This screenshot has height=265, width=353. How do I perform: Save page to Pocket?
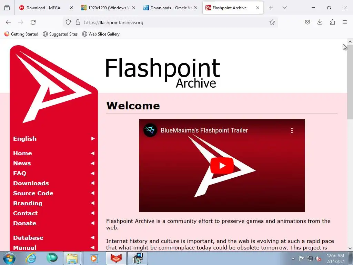307,22
